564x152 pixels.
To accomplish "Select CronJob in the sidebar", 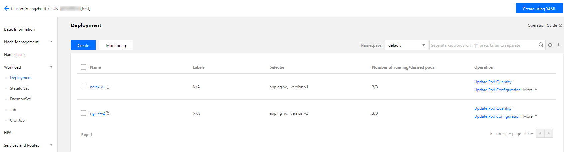I will 17,120.
